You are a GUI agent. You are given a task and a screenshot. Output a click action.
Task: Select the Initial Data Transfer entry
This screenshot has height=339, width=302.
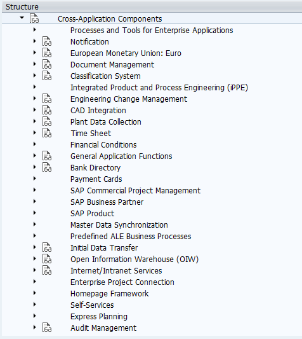pyautogui.click(x=104, y=248)
